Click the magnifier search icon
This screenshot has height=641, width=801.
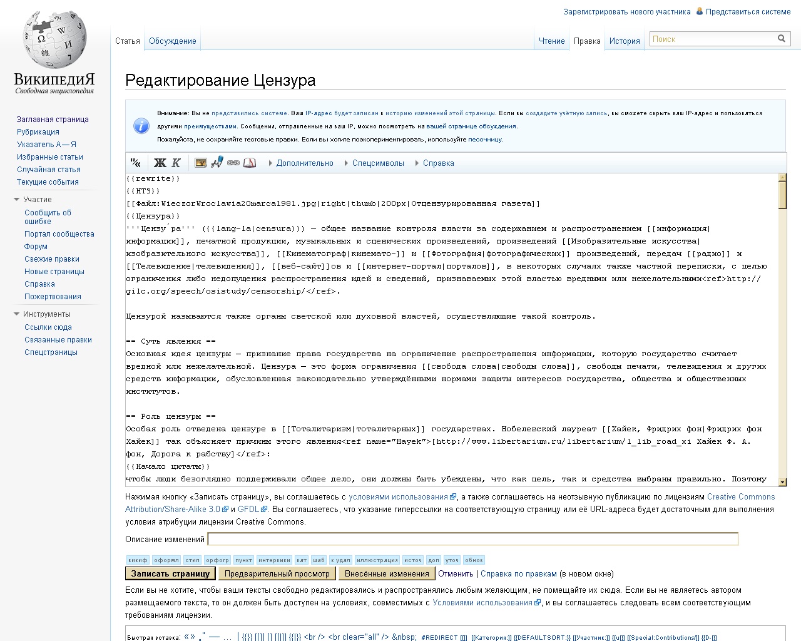pyautogui.click(x=782, y=39)
